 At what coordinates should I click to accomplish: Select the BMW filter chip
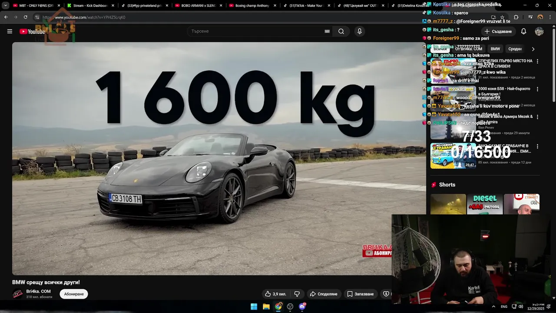495,49
